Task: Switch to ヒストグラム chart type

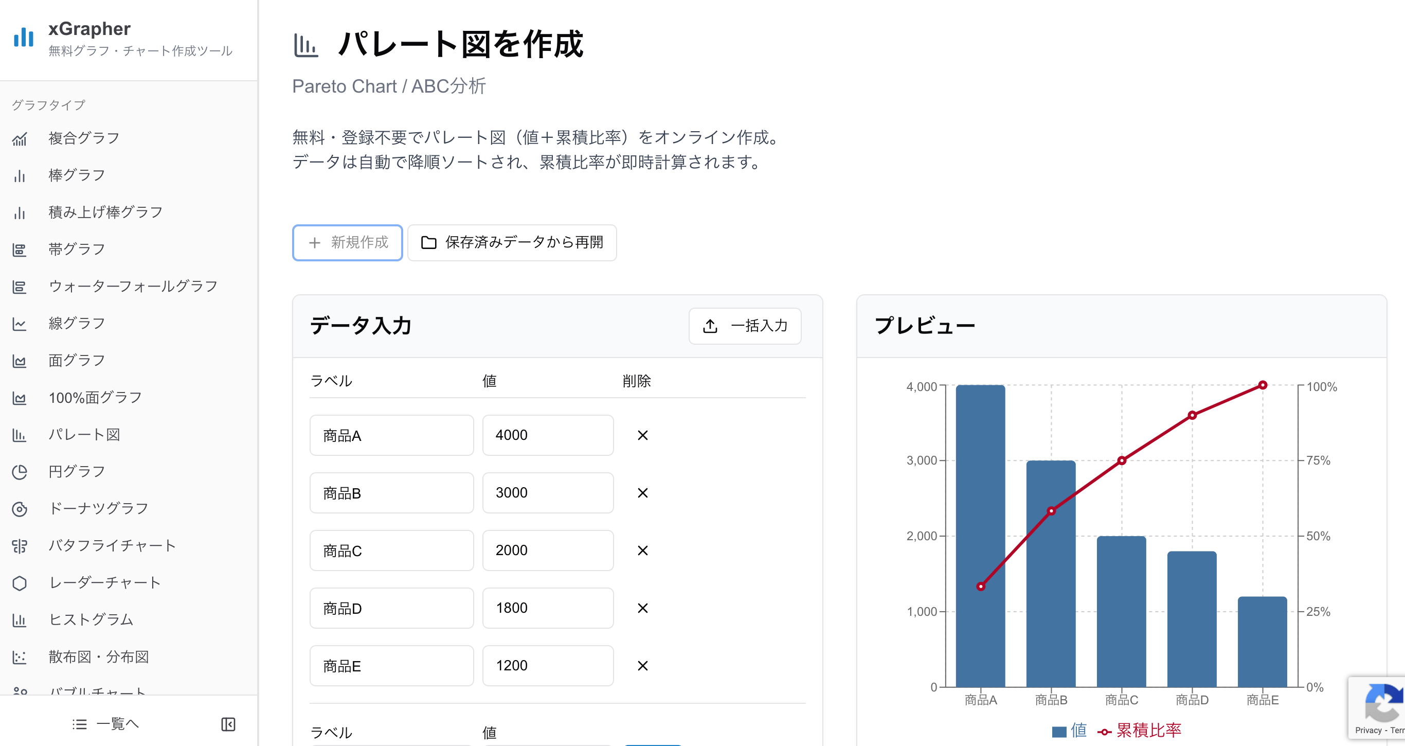Action: [x=91, y=620]
